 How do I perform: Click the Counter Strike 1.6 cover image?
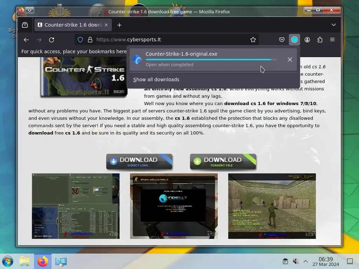click(x=84, y=77)
